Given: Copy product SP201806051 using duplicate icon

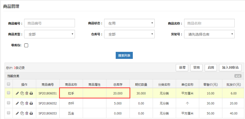Looking at the screenshot, I should [x=22, y=93].
